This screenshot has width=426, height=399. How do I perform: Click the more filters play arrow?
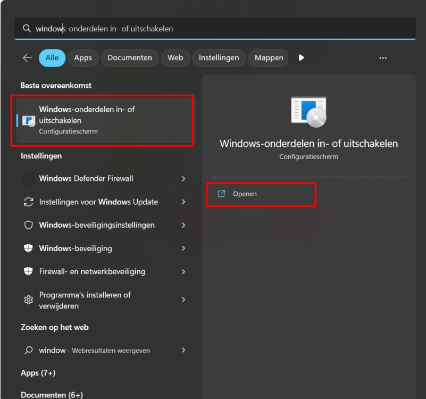point(301,57)
